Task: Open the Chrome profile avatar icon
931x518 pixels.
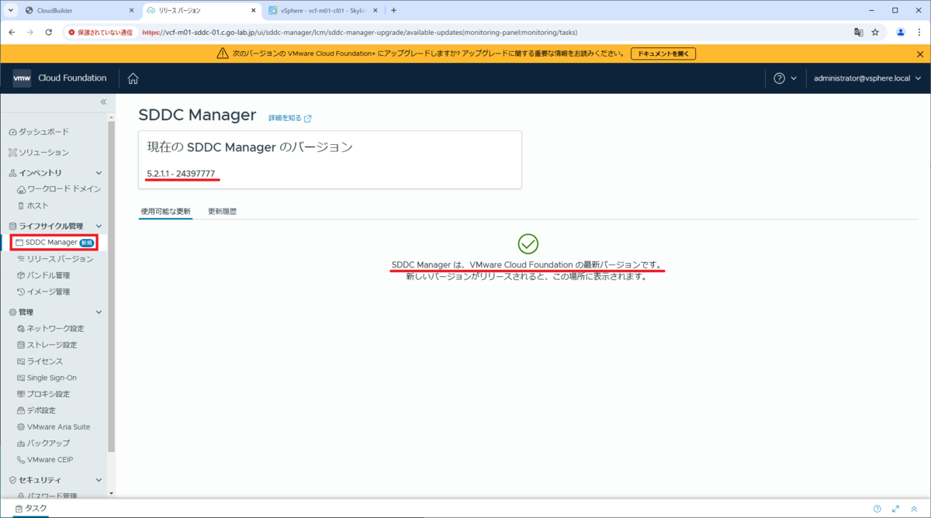Action: (x=901, y=33)
